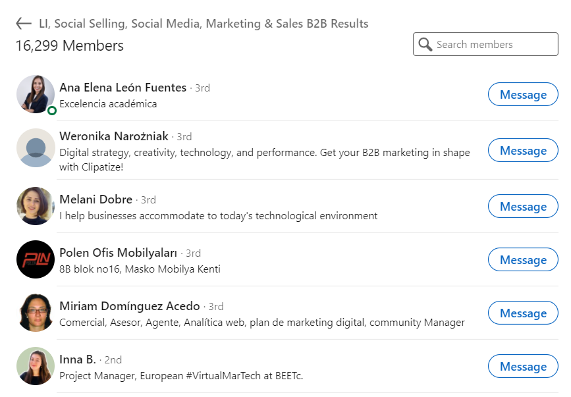Open Miriam Domínguez Acedo's profile photo
Image resolution: width=571 pixels, height=397 pixels.
click(x=35, y=313)
